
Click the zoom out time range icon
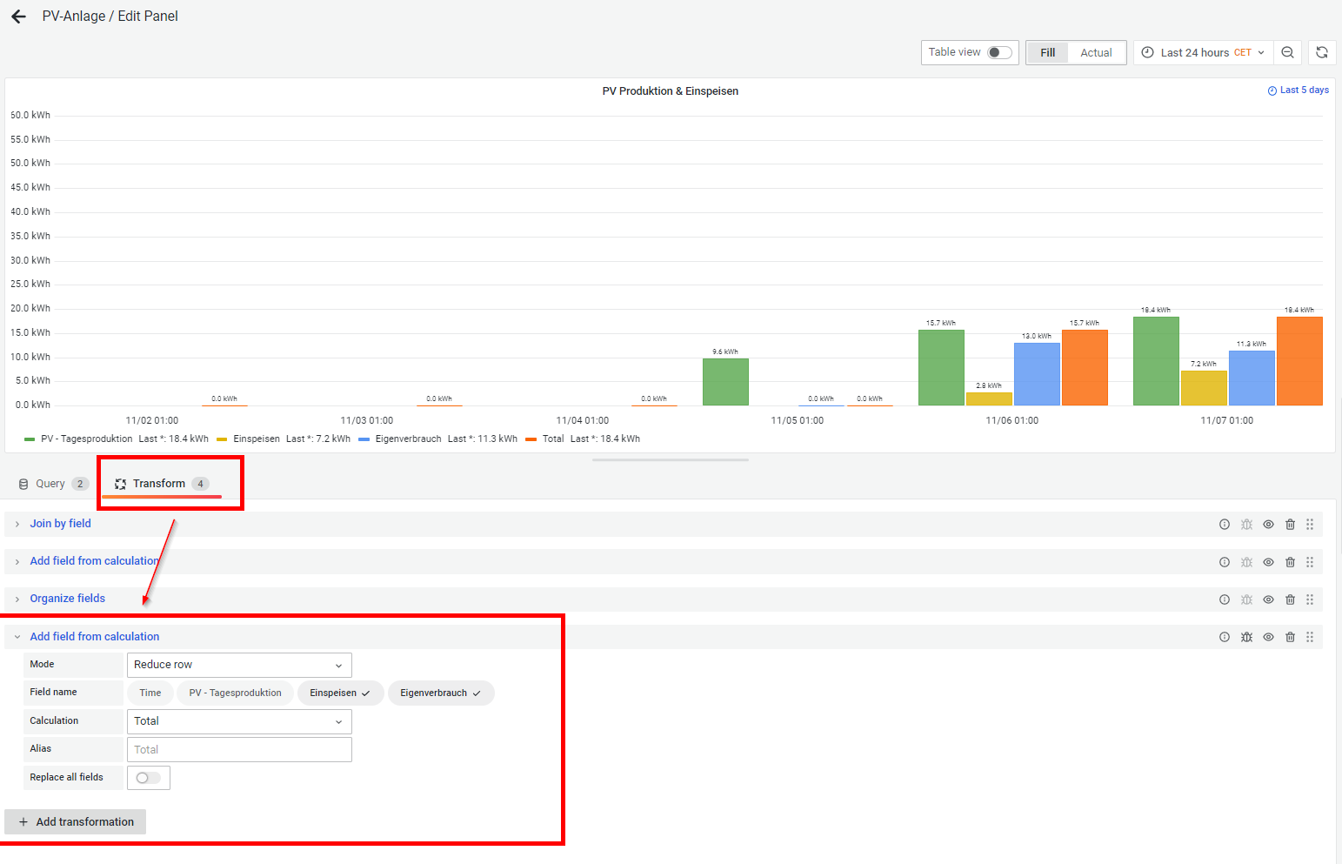coord(1287,52)
